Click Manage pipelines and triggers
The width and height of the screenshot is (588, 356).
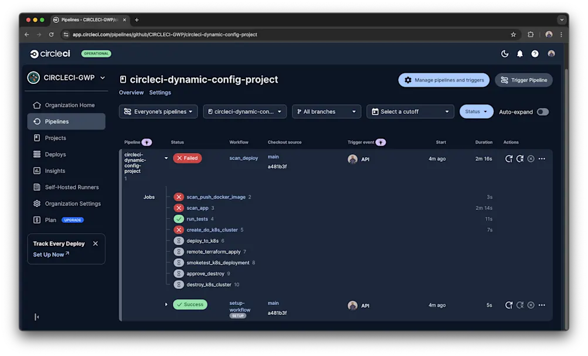pyautogui.click(x=444, y=80)
